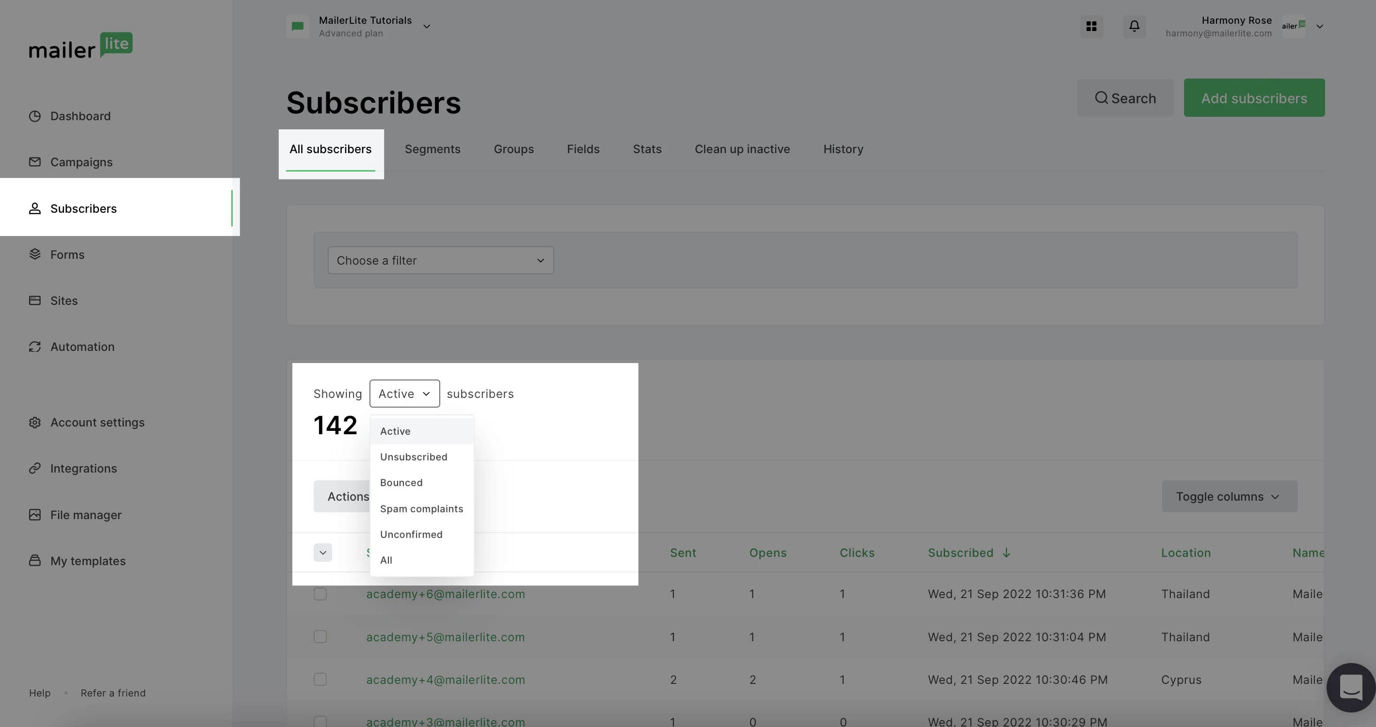Click the Forms layers icon
The width and height of the screenshot is (1376, 727).
click(x=35, y=254)
